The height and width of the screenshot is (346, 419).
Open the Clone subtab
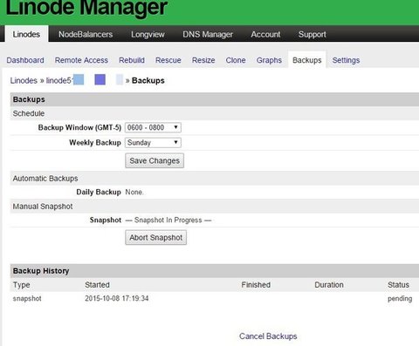tap(236, 60)
